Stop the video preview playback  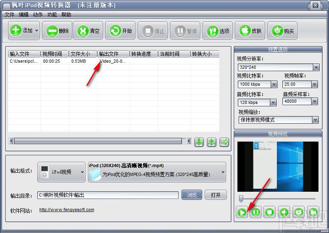coord(269,212)
